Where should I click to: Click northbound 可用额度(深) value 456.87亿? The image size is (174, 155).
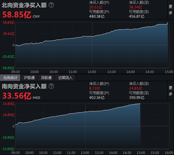point(137,16)
